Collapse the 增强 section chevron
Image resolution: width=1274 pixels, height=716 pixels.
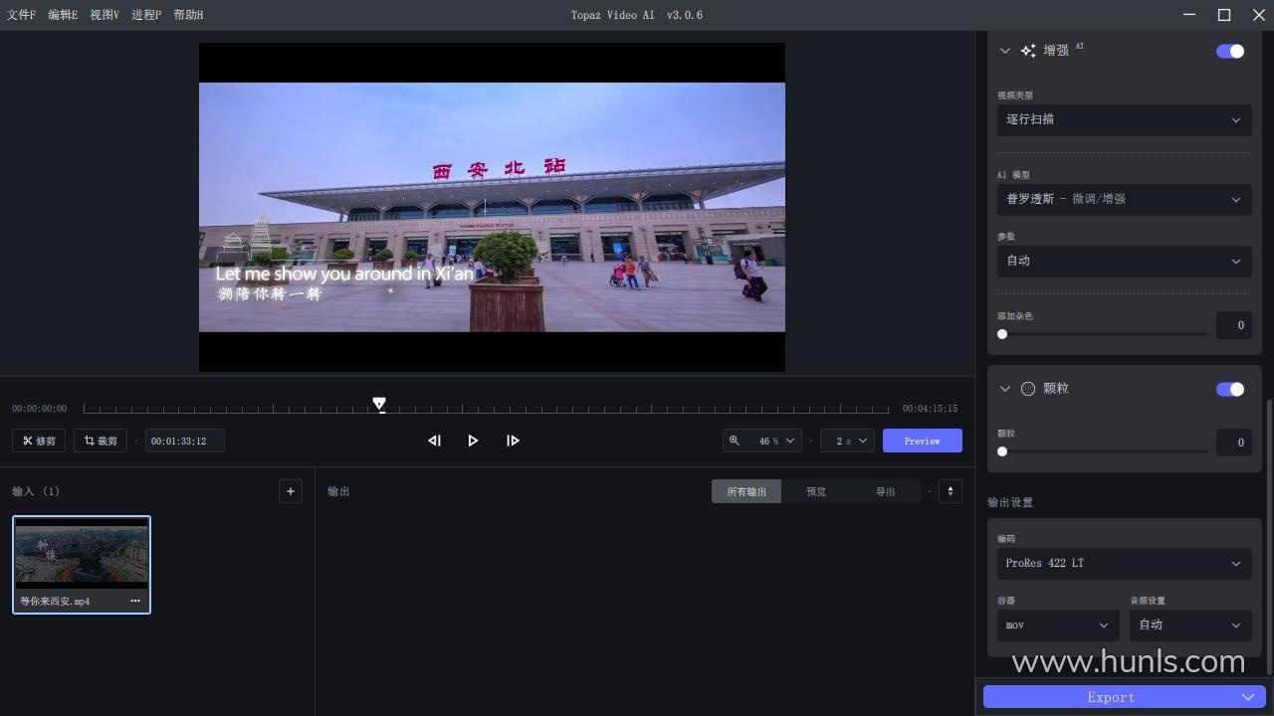[x=1004, y=51]
